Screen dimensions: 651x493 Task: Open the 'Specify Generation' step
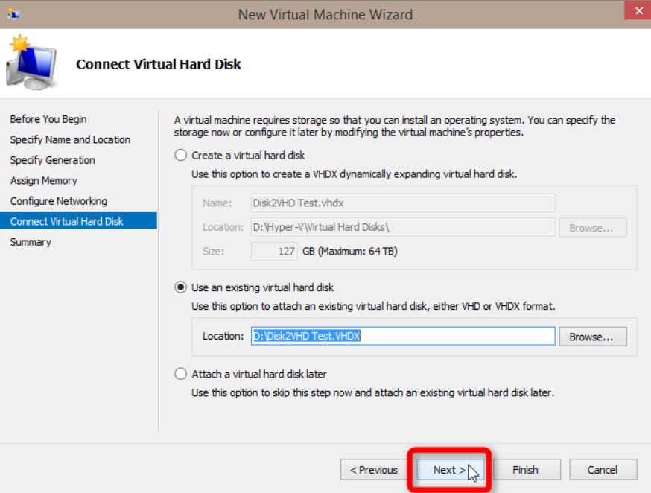coord(52,160)
